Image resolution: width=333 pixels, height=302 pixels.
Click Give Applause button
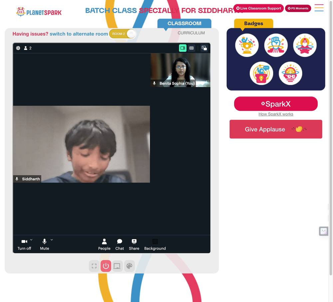[276, 129]
